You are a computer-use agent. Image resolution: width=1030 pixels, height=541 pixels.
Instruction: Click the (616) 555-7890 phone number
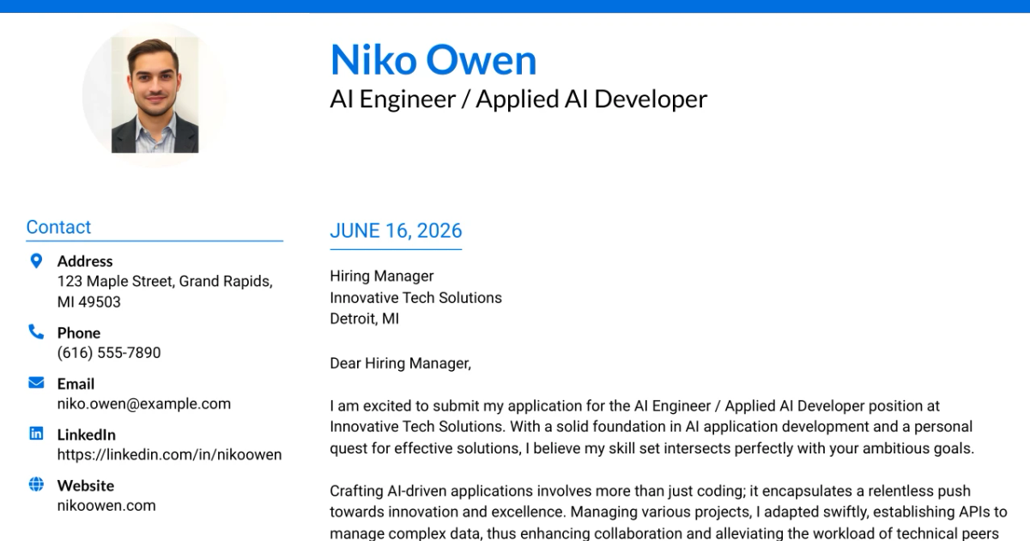109,353
